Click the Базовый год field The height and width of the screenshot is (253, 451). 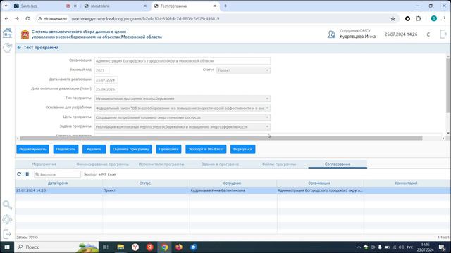[101, 70]
